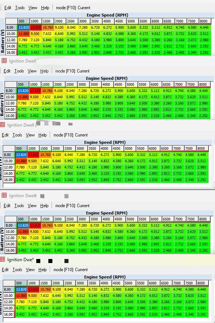The height and width of the screenshot is (323, 215).
Task: Click the Engine Speed (RPM) axis label in topmost table
Action: 108,15
